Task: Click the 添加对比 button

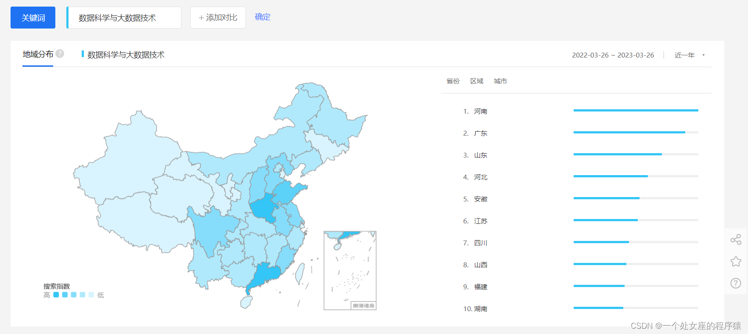Action: tap(218, 18)
